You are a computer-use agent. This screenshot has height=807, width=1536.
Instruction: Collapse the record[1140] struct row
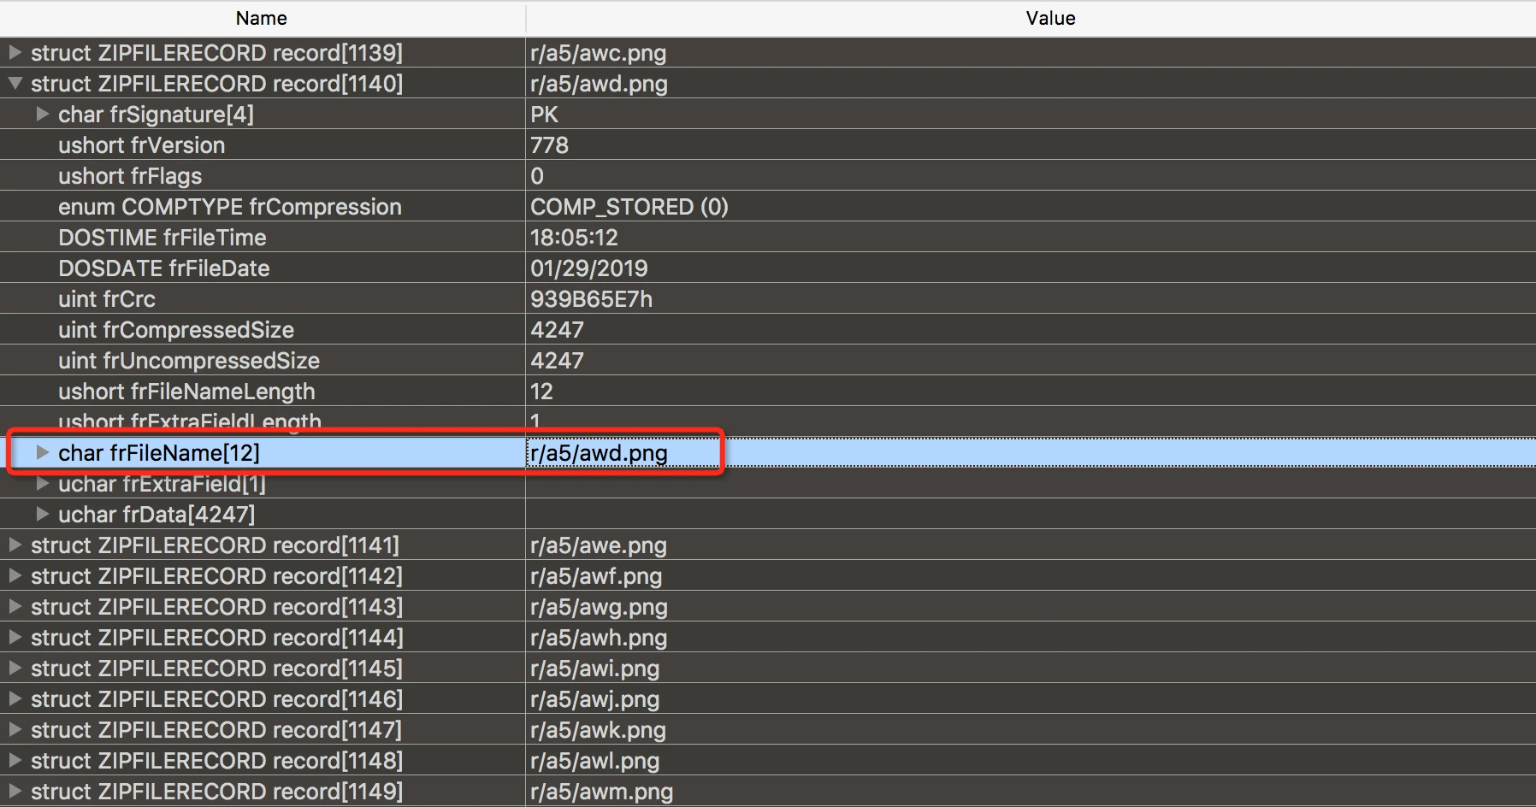[15, 83]
